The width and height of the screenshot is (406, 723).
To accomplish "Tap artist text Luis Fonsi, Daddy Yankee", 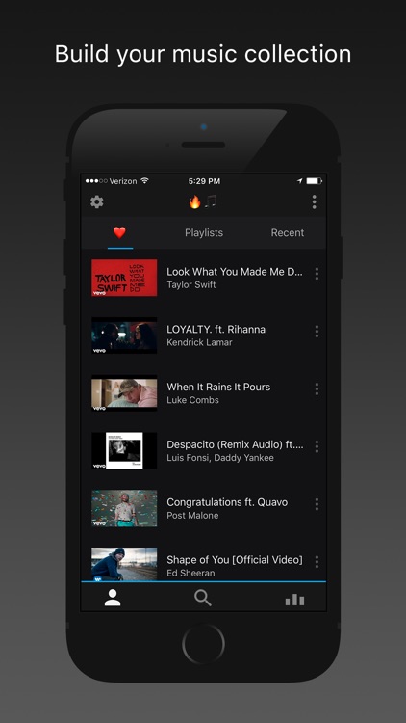I will pyautogui.click(x=220, y=458).
